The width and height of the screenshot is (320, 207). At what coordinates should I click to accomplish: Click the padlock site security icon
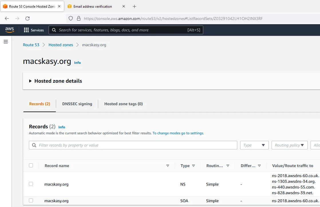click(79, 19)
